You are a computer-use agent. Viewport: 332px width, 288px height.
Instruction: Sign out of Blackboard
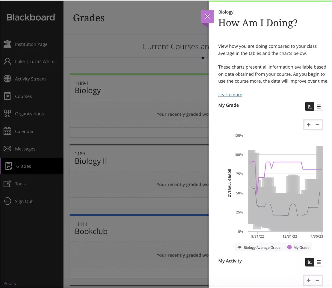pyautogui.click(x=24, y=201)
